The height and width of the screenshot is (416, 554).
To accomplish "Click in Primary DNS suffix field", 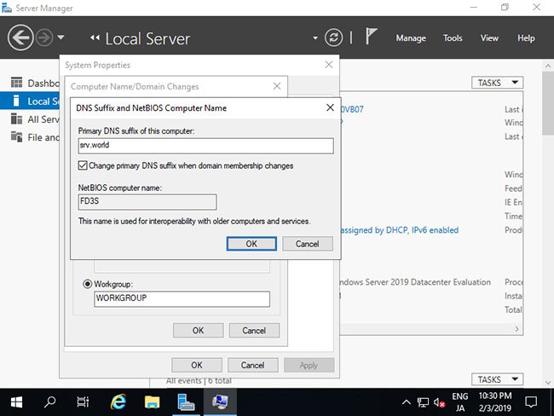I will [205, 146].
